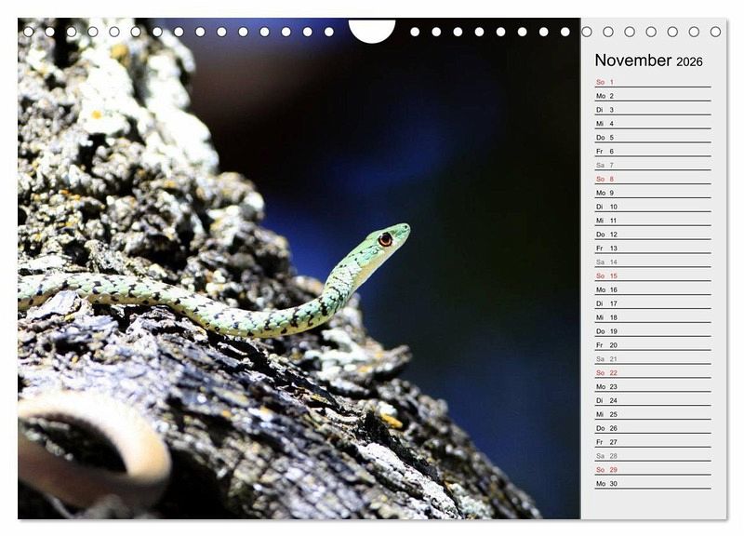This screenshot has height=537, width=744.
Task: Select the So 22 date row
Action: click(x=653, y=372)
